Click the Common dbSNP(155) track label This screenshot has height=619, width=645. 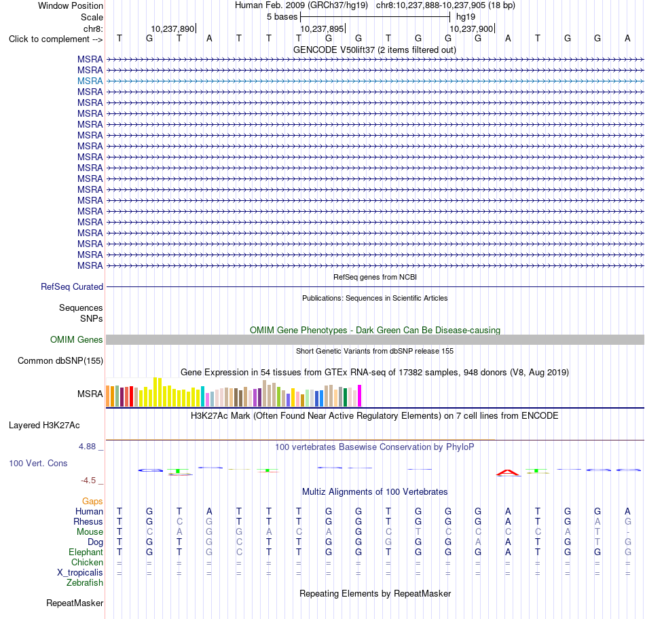click(x=60, y=360)
